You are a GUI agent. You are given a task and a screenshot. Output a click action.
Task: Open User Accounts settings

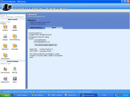(x=5, y=69)
